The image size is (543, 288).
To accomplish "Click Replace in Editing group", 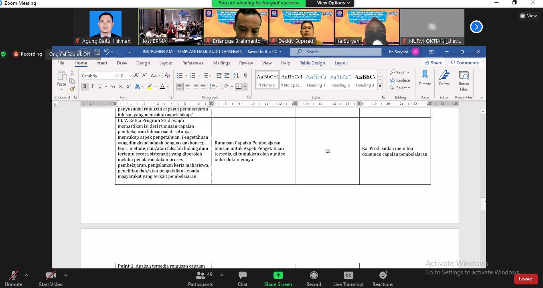I will pos(400,80).
